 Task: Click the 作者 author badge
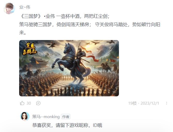point(66,117)
